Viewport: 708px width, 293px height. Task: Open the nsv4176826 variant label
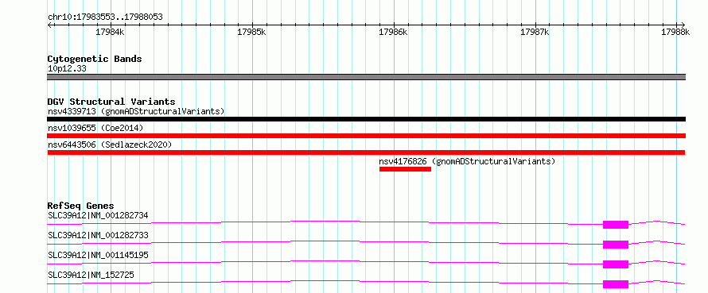click(x=467, y=161)
